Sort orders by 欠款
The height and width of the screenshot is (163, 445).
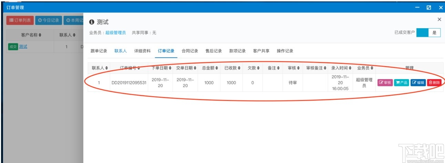point(254,68)
